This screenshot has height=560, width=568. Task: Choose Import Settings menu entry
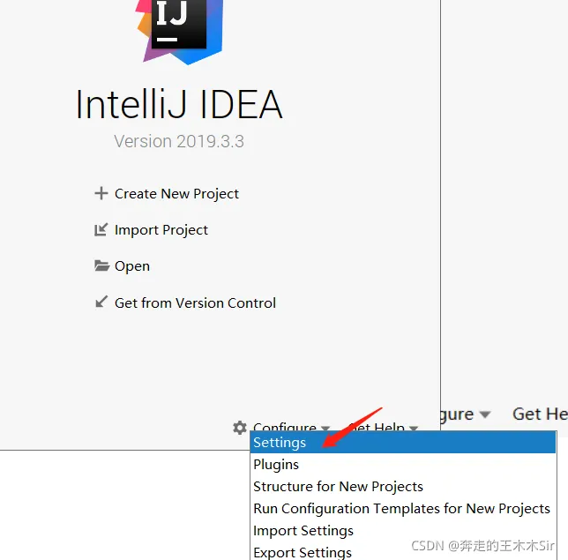[x=303, y=531]
